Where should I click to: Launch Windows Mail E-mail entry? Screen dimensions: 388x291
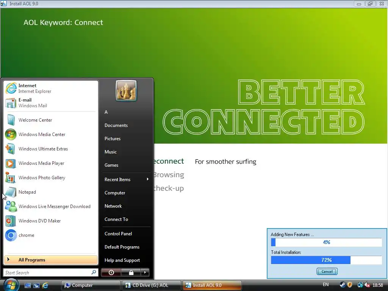coord(51,103)
